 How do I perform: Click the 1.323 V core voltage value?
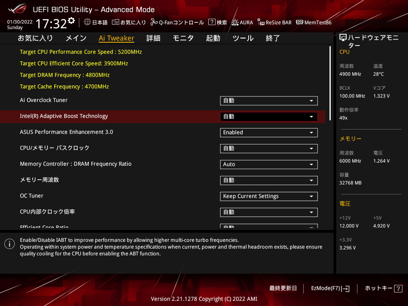point(381,96)
